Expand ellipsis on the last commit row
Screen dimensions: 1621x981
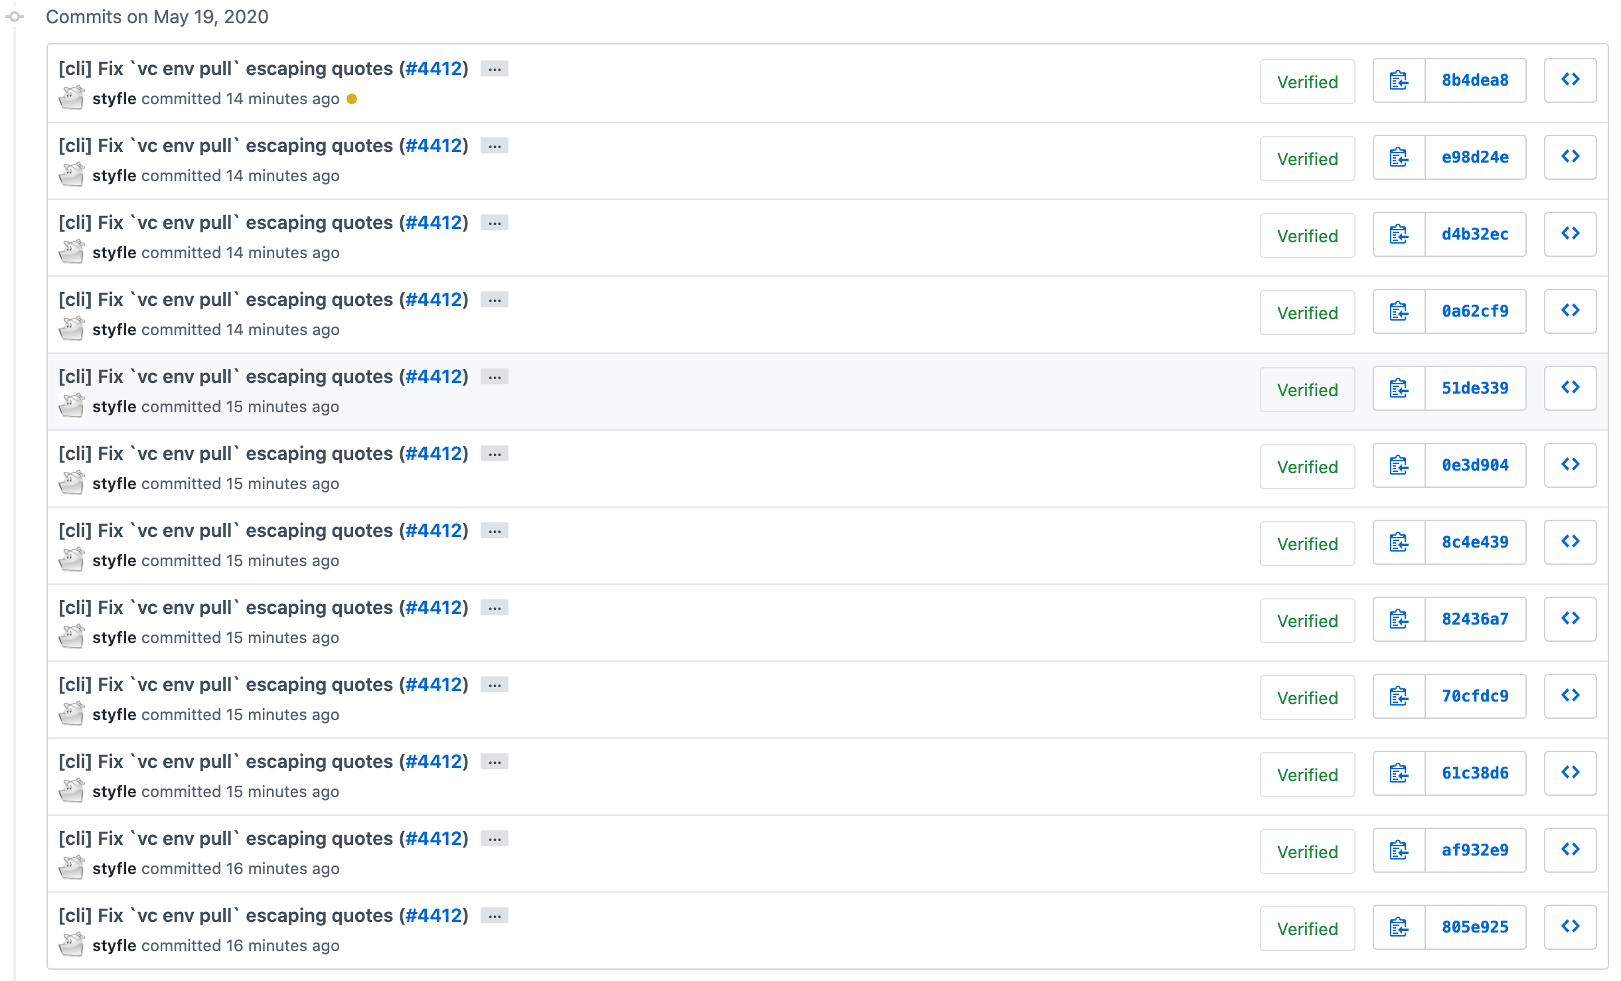[x=494, y=915]
